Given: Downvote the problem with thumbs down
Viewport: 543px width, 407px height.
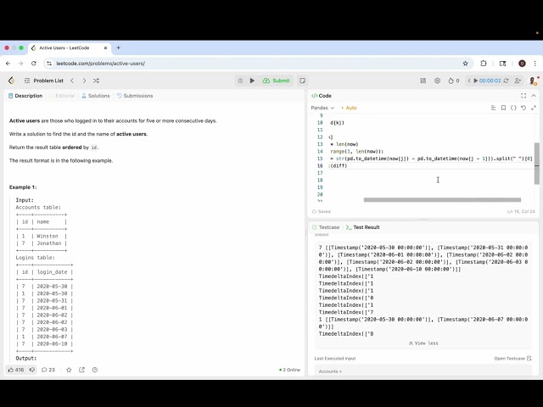Looking at the screenshot, I should (32, 370).
